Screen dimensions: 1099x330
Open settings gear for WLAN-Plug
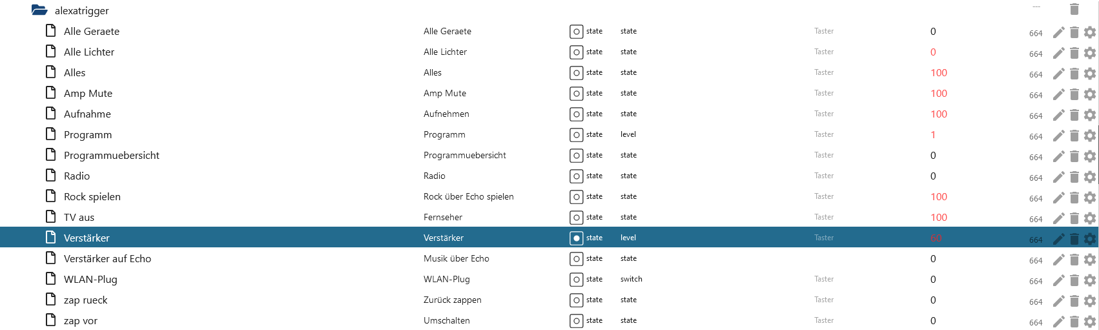(x=1090, y=280)
